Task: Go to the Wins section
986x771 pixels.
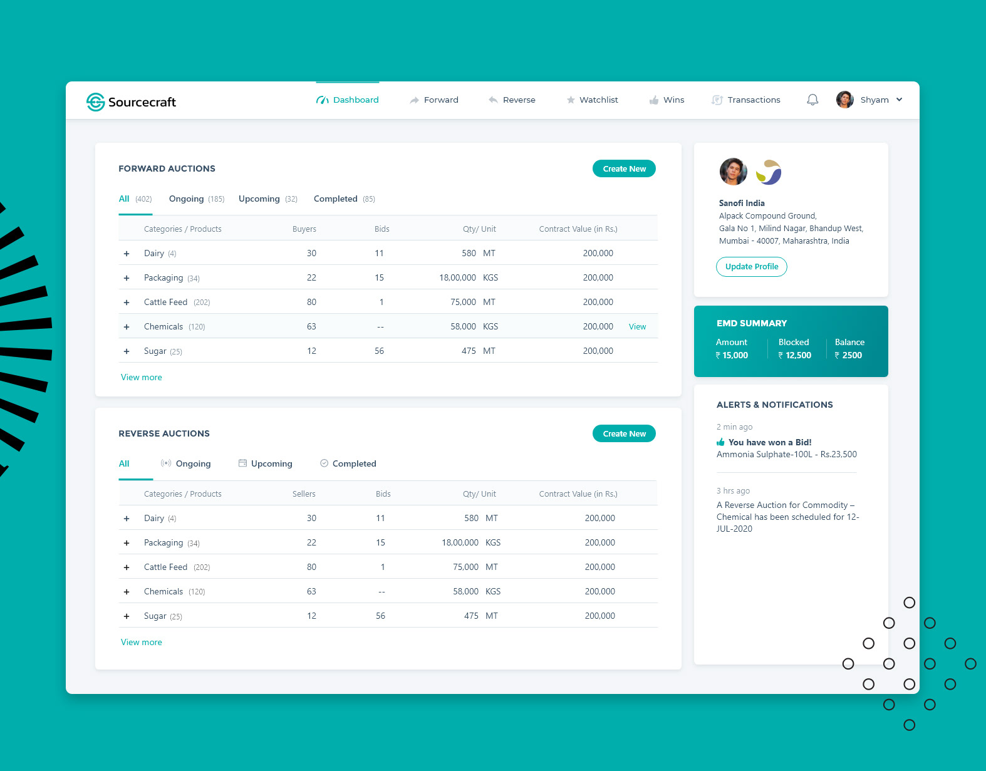Action: pyautogui.click(x=667, y=100)
